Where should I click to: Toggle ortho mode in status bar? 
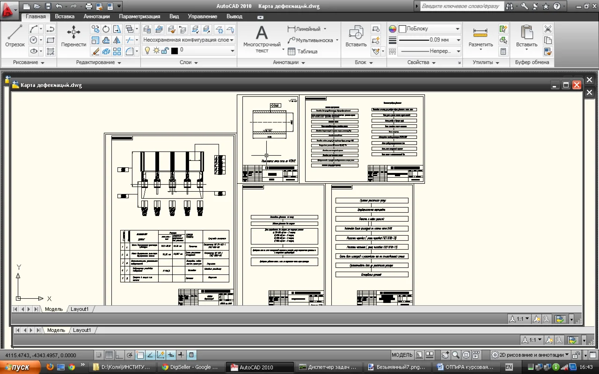(119, 355)
